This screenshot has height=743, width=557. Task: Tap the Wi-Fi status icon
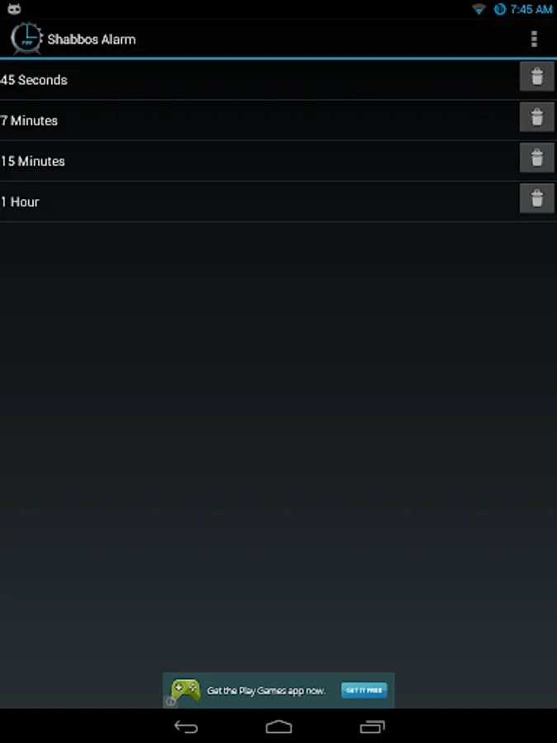pos(479,9)
